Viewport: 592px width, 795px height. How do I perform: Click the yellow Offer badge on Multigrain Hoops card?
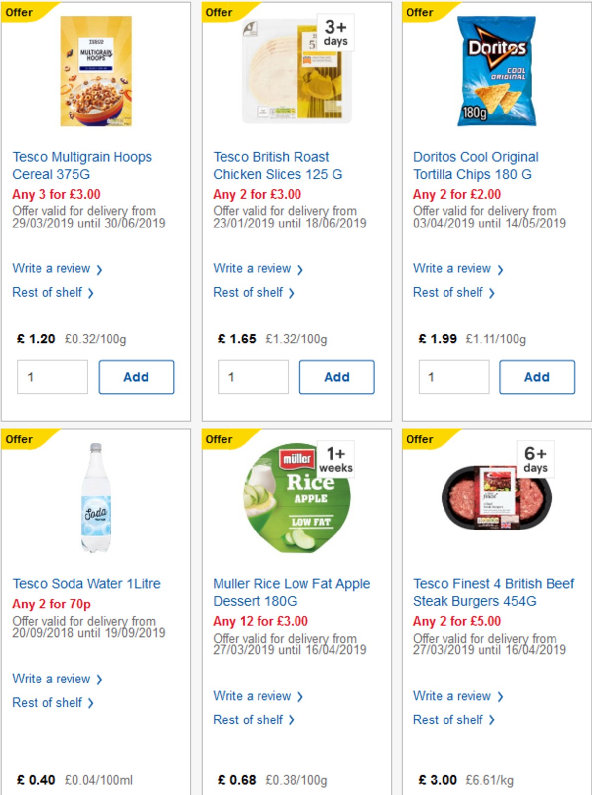(x=19, y=12)
